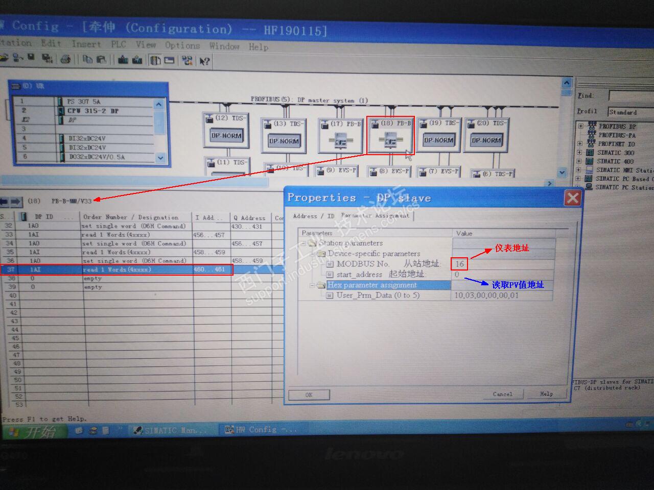This screenshot has height=490, width=654.
Task: Click the Save toolbar icon
Action: (31, 58)
